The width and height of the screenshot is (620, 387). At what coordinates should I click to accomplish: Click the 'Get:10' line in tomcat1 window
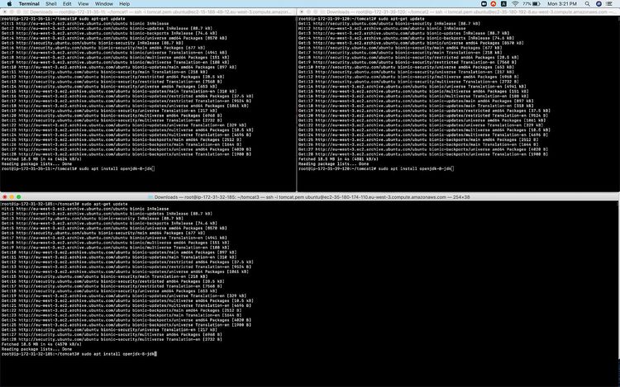118,67
